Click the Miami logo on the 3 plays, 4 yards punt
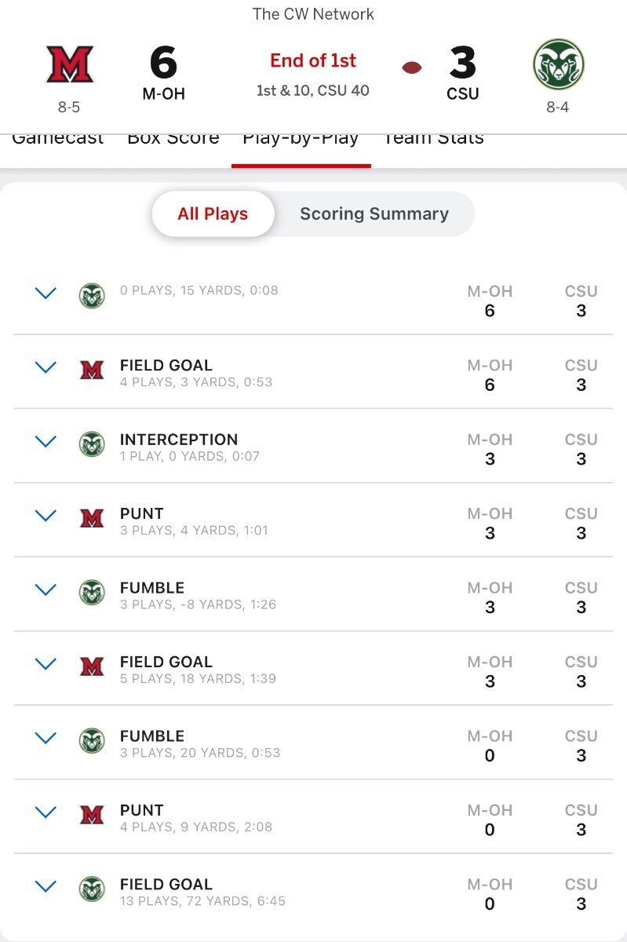Screen dimensions: 627x942 [92, 519]
